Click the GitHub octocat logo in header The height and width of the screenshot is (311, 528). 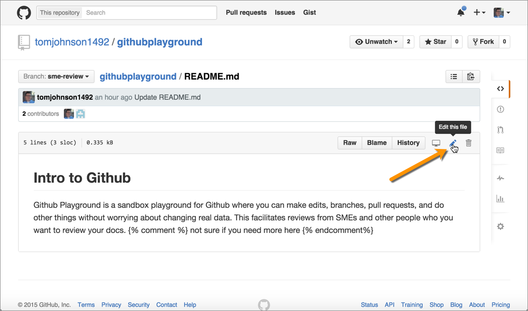[x=24, y=13]
